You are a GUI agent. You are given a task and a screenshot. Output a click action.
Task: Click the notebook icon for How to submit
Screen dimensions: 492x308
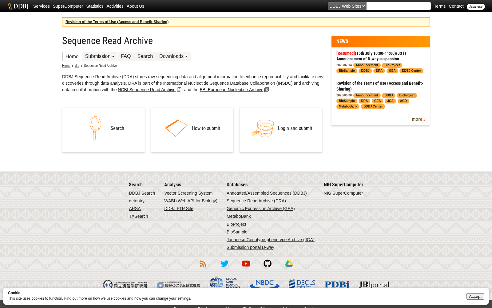[x=177, y=128]
